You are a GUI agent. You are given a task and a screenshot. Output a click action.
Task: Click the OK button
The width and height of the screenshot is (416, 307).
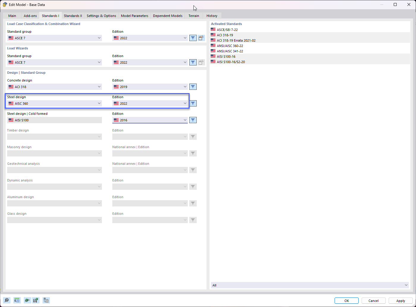point(346,301)
